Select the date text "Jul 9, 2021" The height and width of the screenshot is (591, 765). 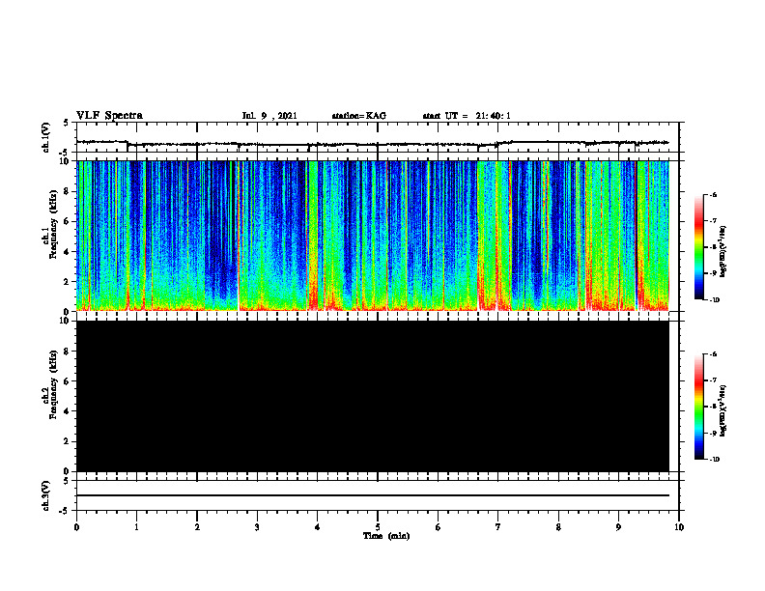coord(269,116)
